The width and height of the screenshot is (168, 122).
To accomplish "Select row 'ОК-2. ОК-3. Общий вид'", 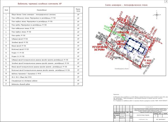I will tap(43, 77).
